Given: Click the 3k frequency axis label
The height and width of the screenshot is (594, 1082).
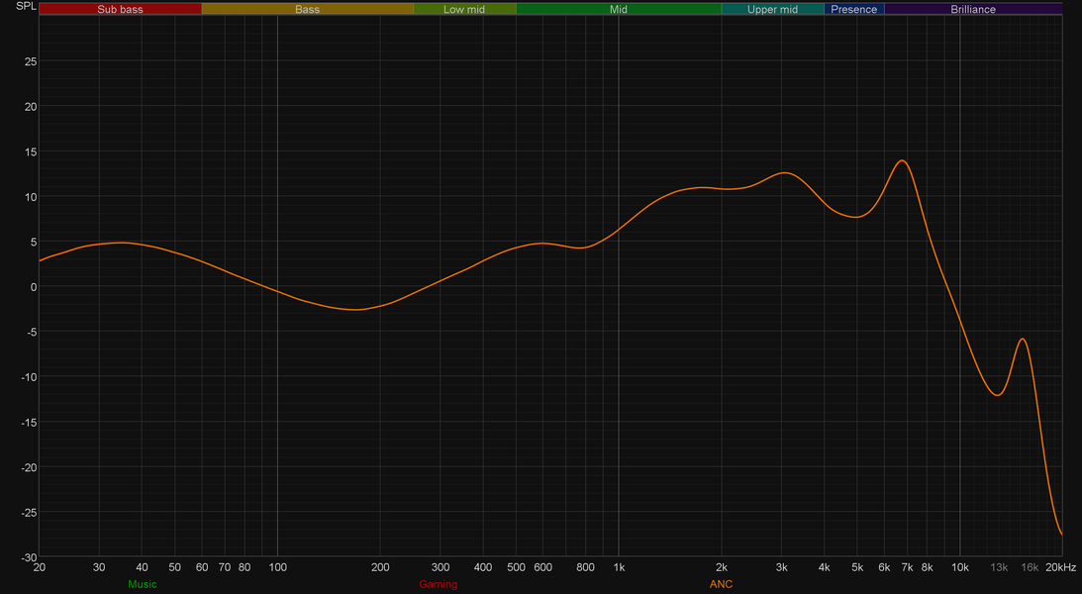Looking at the screenshot, I should (x=782, y=568).
